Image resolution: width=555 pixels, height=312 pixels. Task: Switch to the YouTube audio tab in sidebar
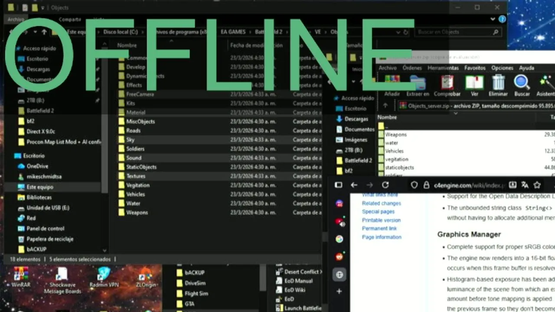coord(339,222)
